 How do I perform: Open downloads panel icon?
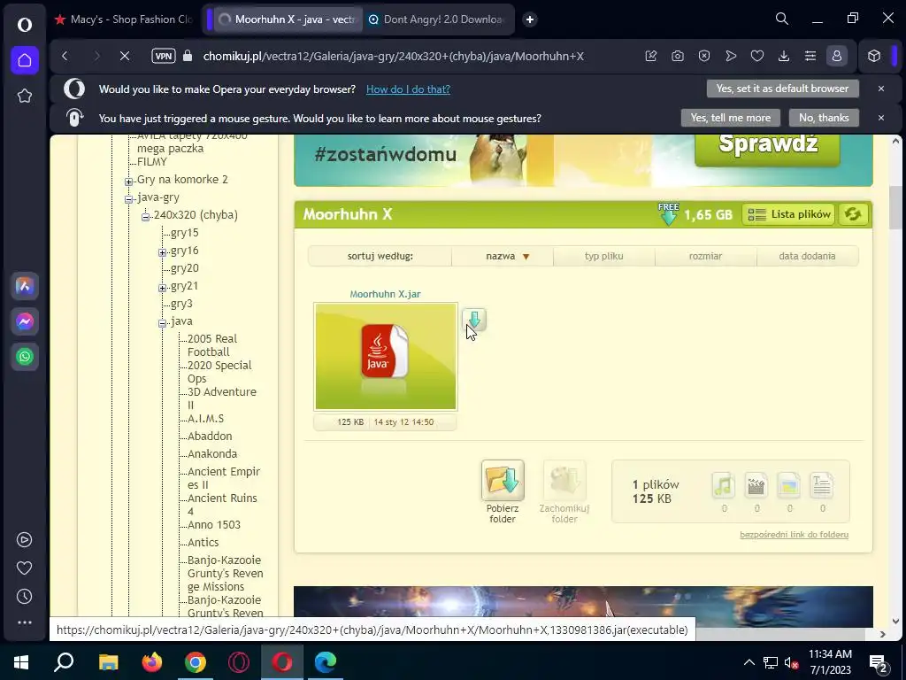784,56
